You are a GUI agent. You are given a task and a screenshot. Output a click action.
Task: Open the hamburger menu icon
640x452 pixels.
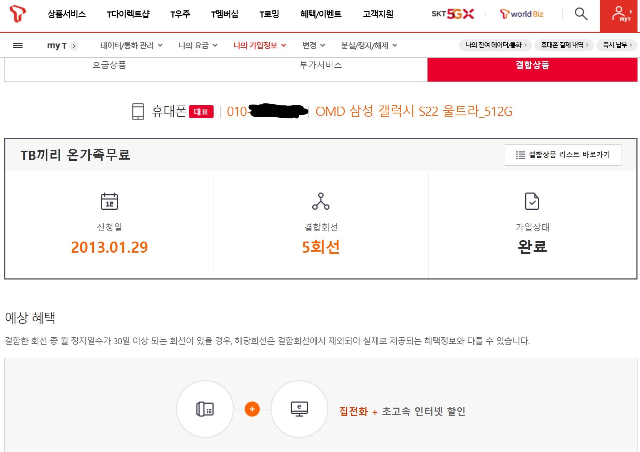coord(18,45)
